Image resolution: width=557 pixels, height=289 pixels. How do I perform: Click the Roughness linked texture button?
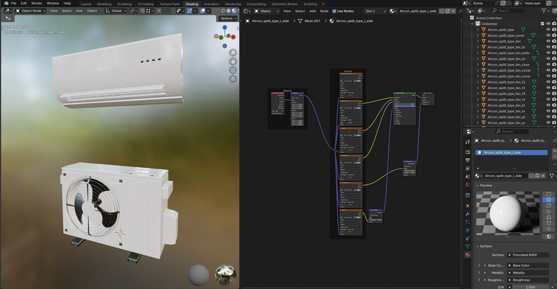(528, 280)
